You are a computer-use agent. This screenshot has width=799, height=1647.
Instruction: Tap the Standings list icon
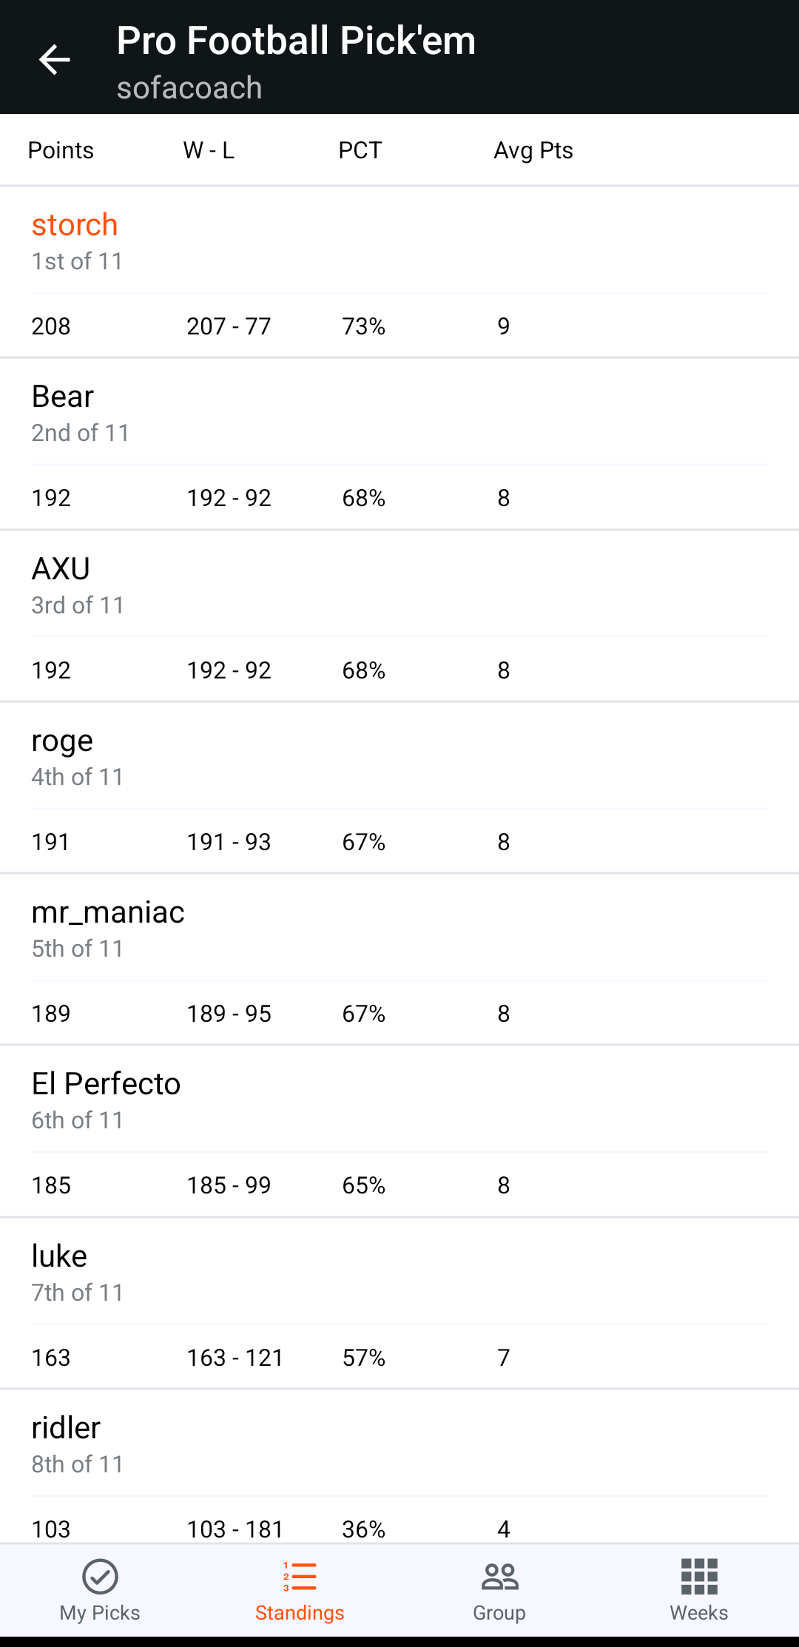point(300,1576)
